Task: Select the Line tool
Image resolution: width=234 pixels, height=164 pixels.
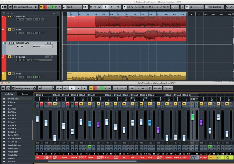Action: pos(161,7)
